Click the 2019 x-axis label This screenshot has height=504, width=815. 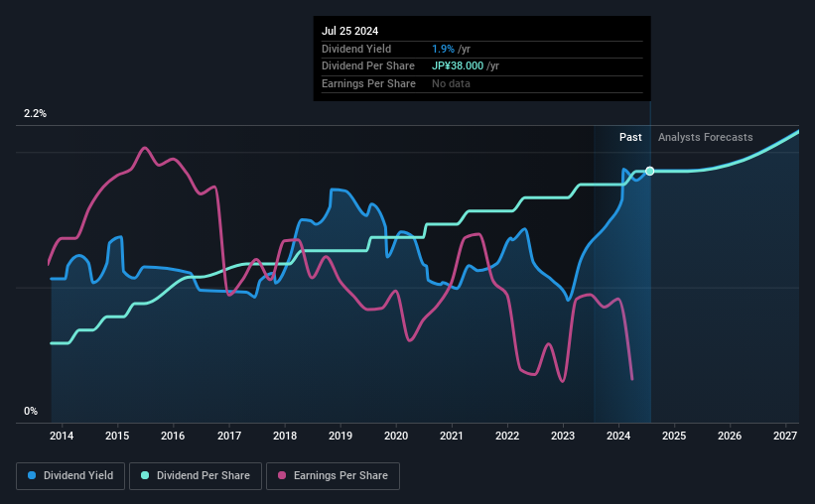click(x=340, y=436)
